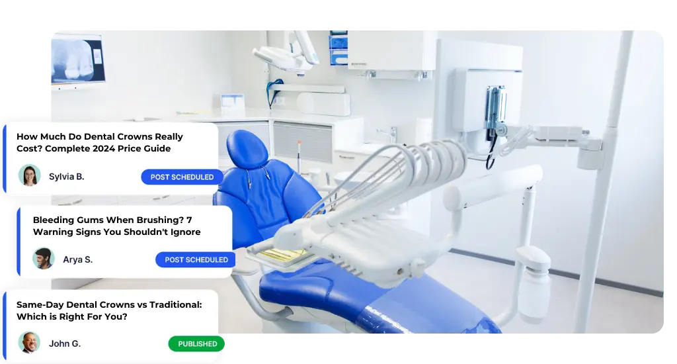Screen dimensions: 677x364
Task: Click the green PUBLISHED status badge
Action: coord(196,343)
